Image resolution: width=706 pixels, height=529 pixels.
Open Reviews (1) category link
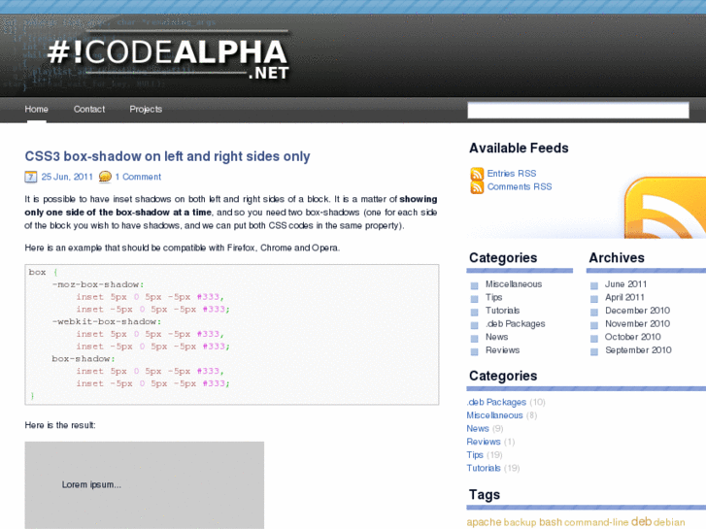click(484, 442)
